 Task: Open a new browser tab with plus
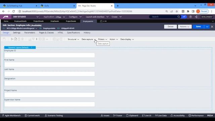tap(118, 6)
